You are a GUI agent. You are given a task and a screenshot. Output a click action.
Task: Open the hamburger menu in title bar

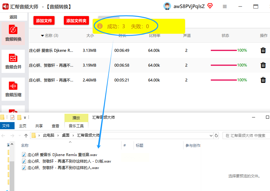(224, 6)
